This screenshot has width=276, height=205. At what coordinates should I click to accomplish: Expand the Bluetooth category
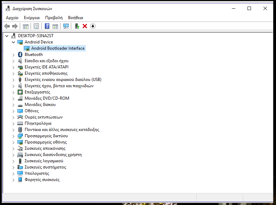pyautogui.click(x=14, y=55)
